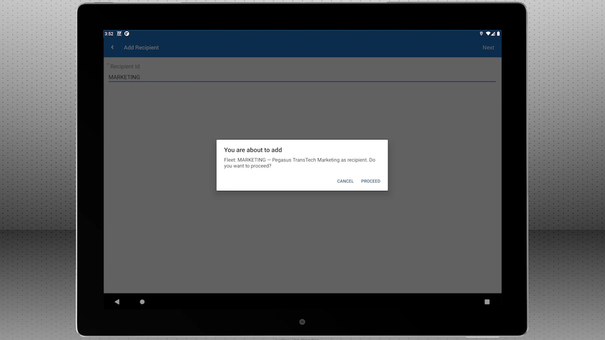Image resolution: width=605 pixels, height=340 pixels.
Task: Tap the location pin status icon
Action: (481, 33)
